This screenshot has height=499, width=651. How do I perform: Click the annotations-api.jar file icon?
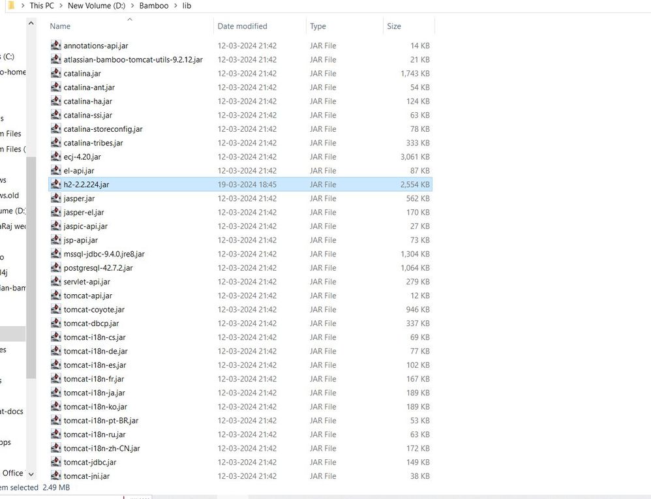coord(55,46)
